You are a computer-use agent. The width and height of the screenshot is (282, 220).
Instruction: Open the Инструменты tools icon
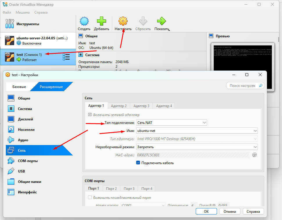click(10, 24)
